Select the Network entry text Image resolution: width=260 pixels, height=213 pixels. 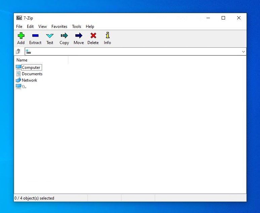(30, 80)
